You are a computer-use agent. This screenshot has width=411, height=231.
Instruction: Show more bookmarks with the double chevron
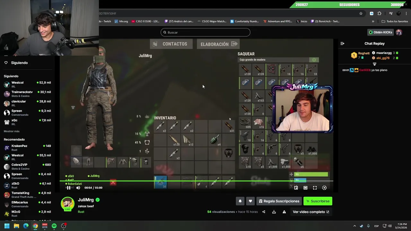coord(373,21)
